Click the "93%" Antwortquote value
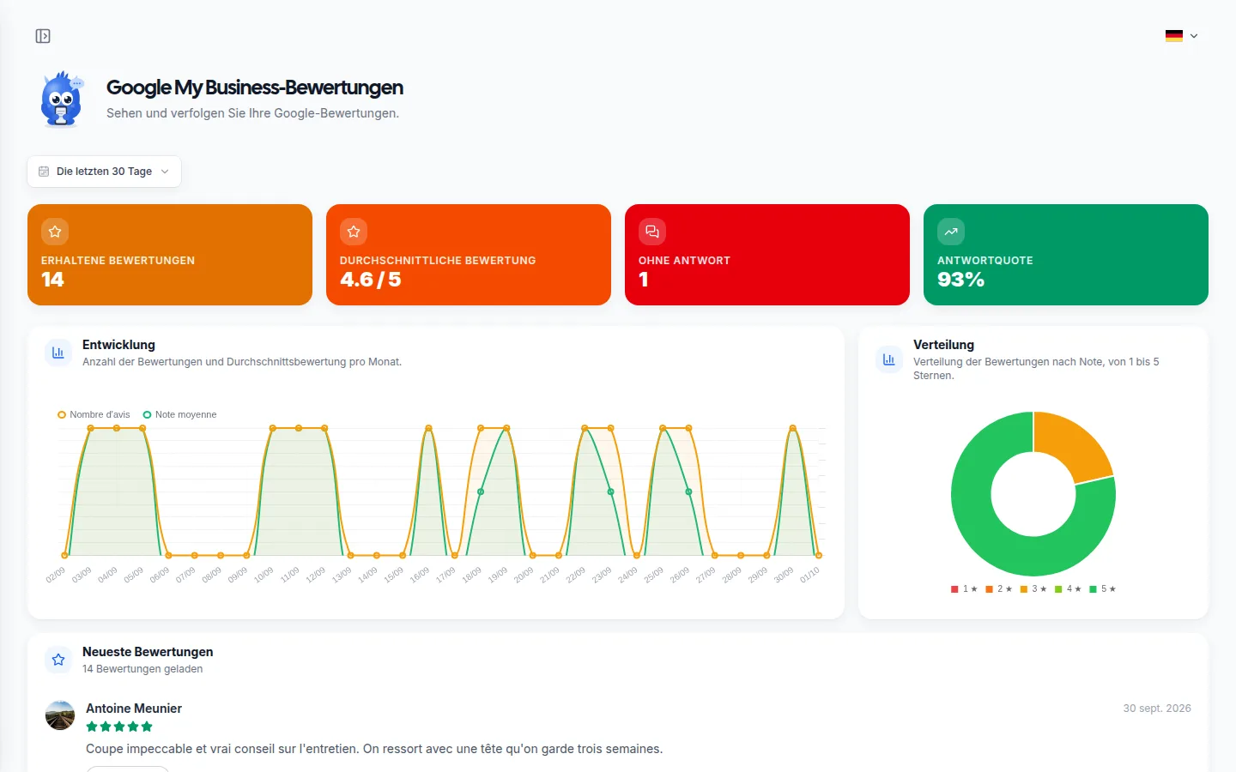1236x772 pixels. tap(960, 280)
